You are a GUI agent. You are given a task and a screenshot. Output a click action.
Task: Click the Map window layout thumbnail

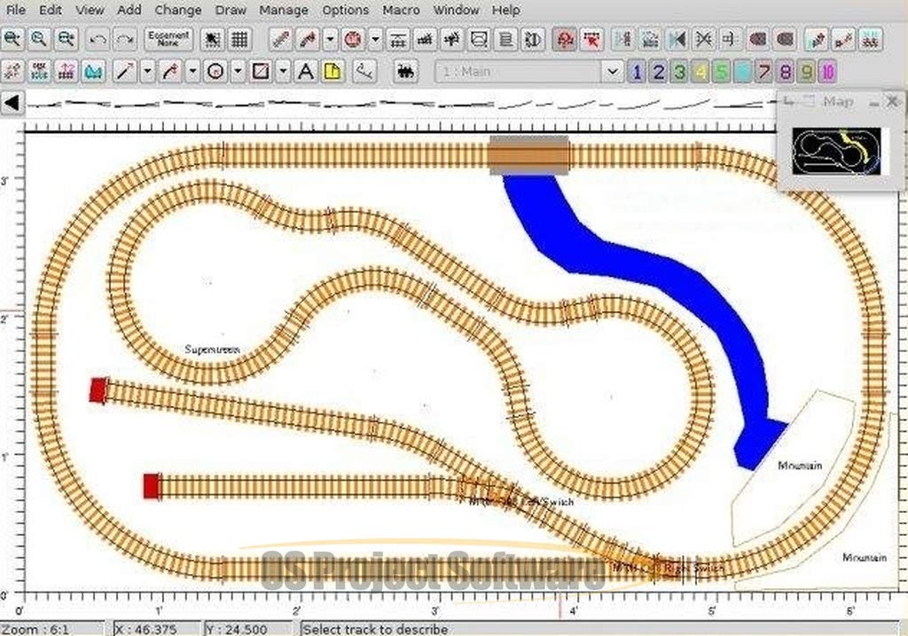pyautogui.click(x=836, y=151)
